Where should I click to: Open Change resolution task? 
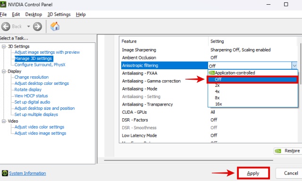tap(32, 77)
